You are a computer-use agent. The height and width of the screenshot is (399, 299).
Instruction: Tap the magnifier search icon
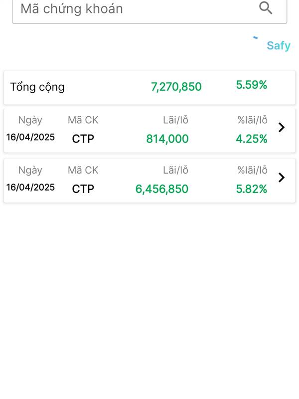coord(266,8)
